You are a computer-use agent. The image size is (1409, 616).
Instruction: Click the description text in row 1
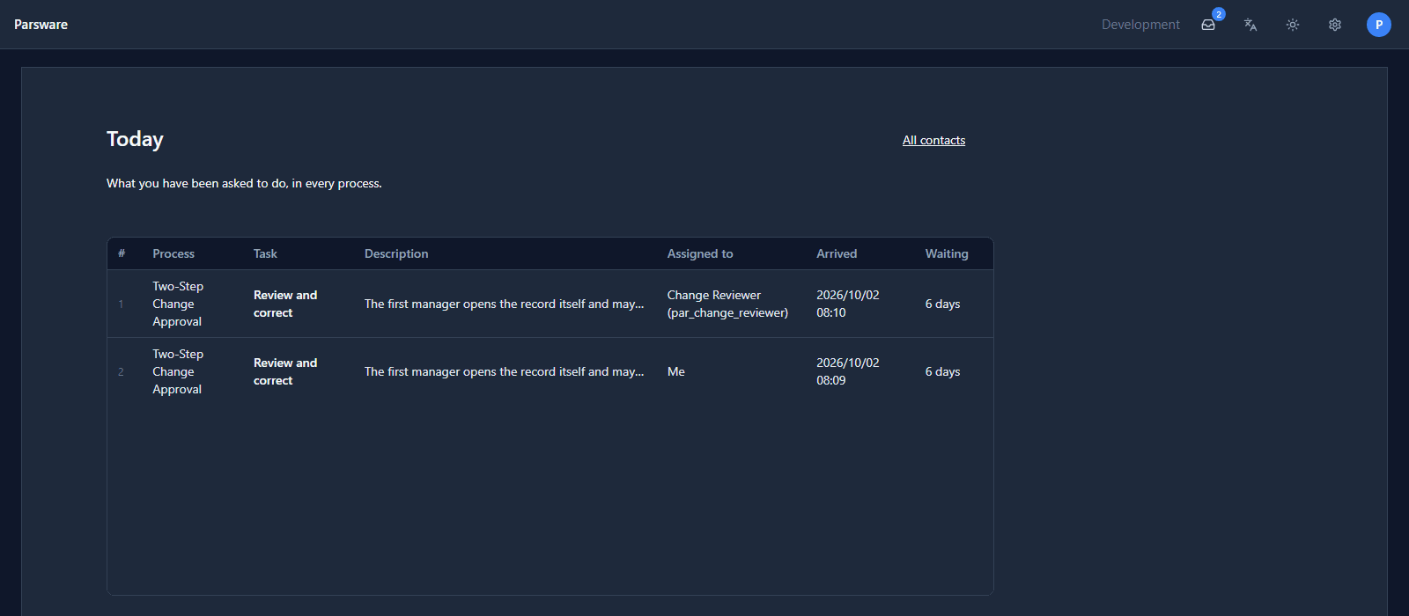504,304
